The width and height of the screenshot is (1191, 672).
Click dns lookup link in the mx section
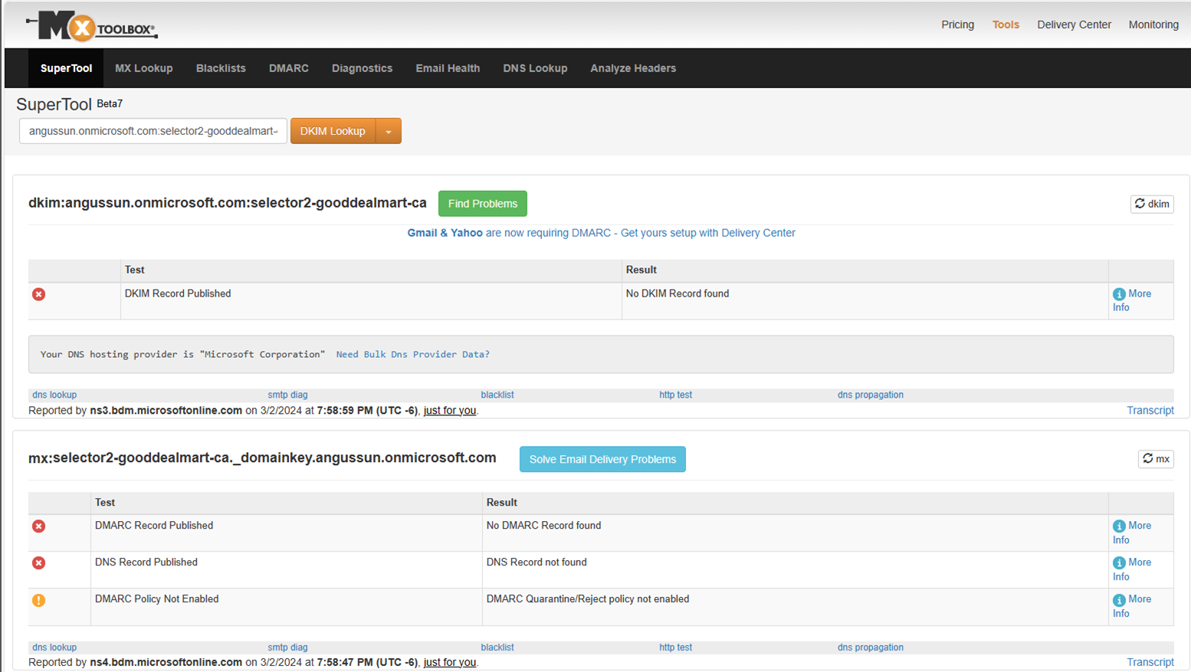pos(54,647)
